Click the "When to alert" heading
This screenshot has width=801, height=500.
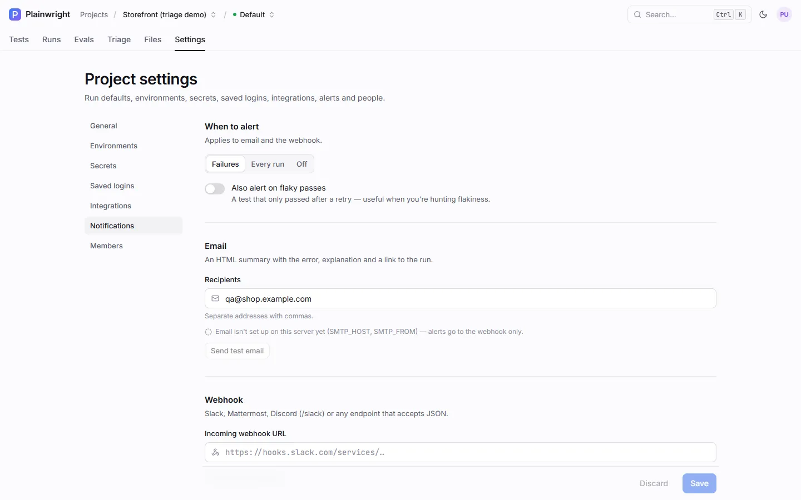[x=231, y=127]
